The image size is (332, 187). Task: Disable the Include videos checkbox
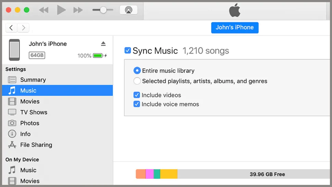(x=137, y=95)
